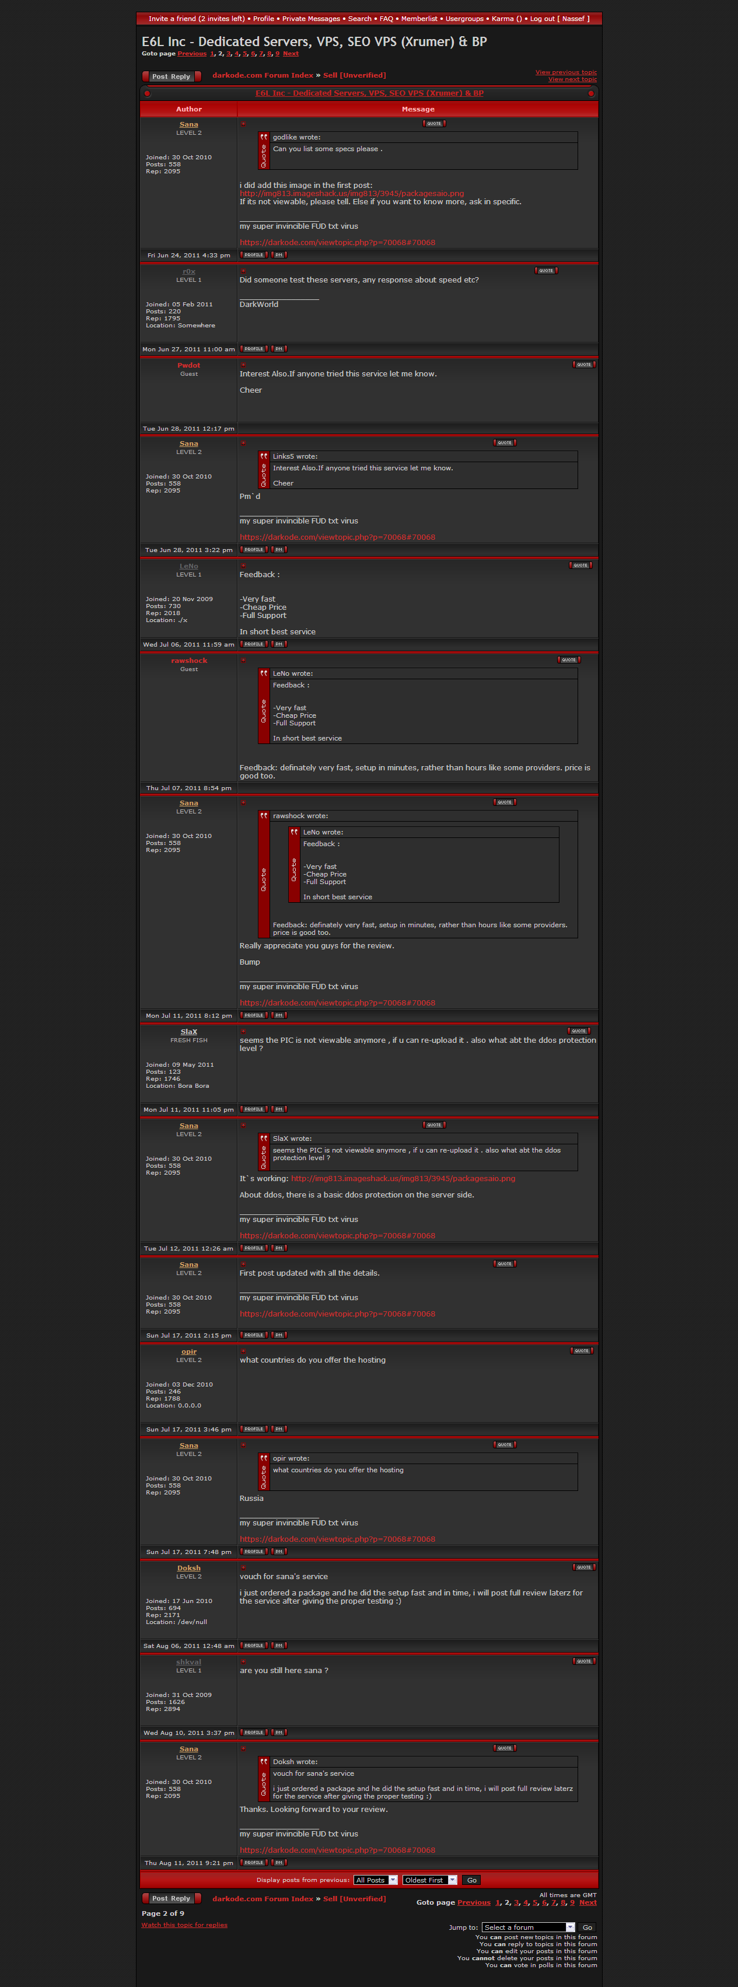Select Memberlist from top navigation
Image resolution: width=738 pixels, height=1987 pixels.
click(419, 19)
